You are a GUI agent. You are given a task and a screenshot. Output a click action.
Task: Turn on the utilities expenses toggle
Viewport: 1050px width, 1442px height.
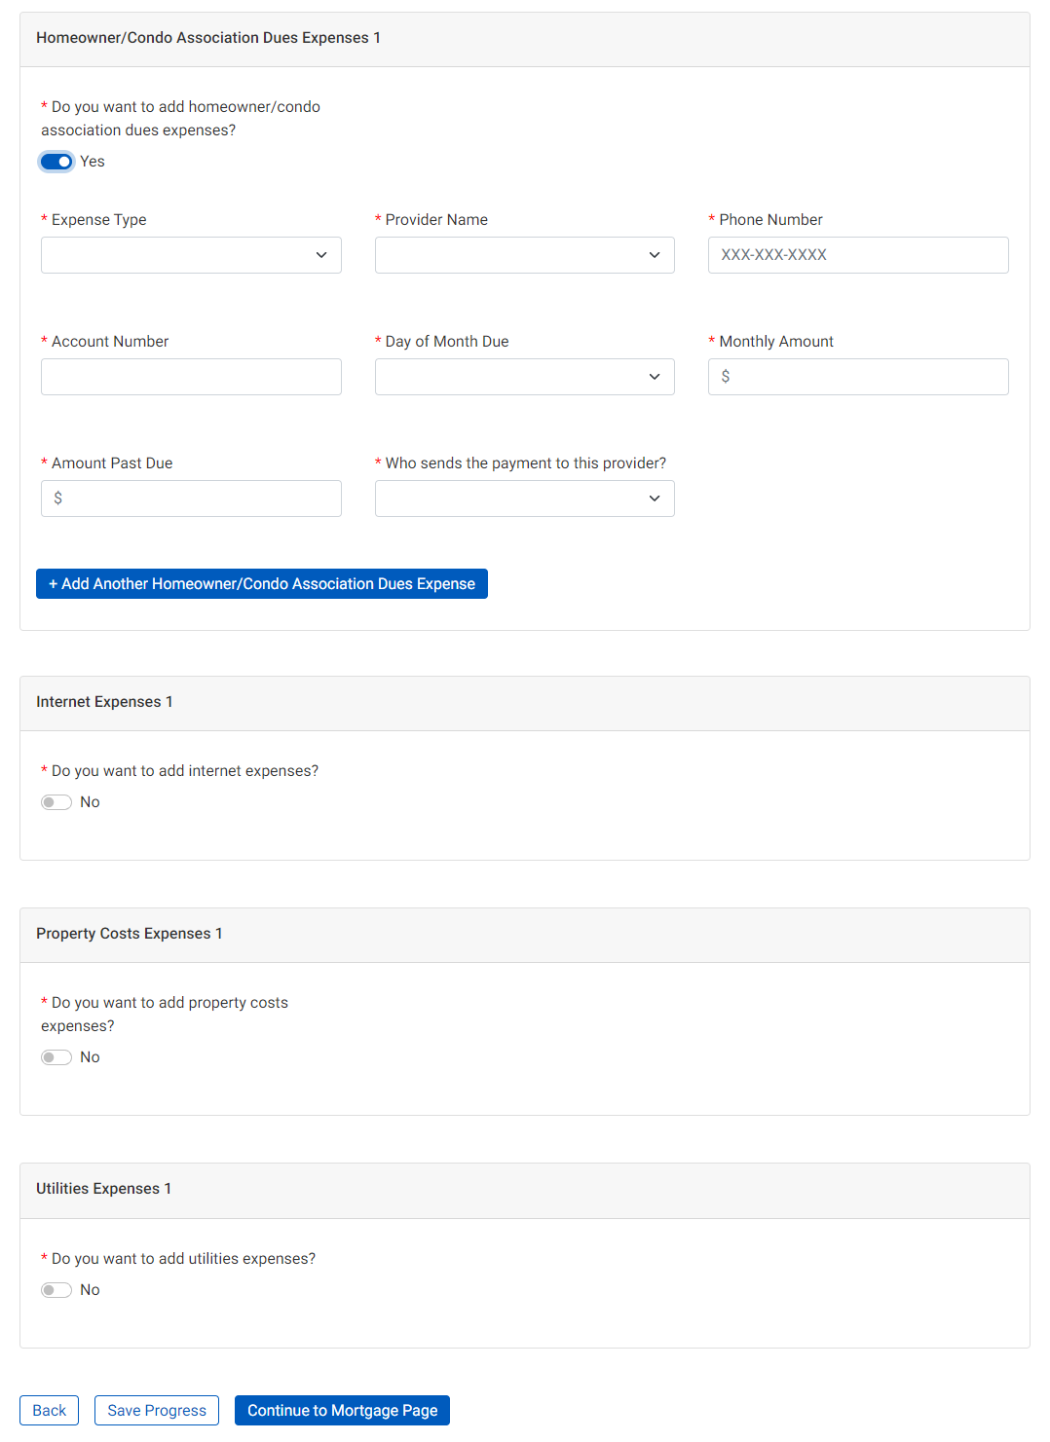point(56,1290)
